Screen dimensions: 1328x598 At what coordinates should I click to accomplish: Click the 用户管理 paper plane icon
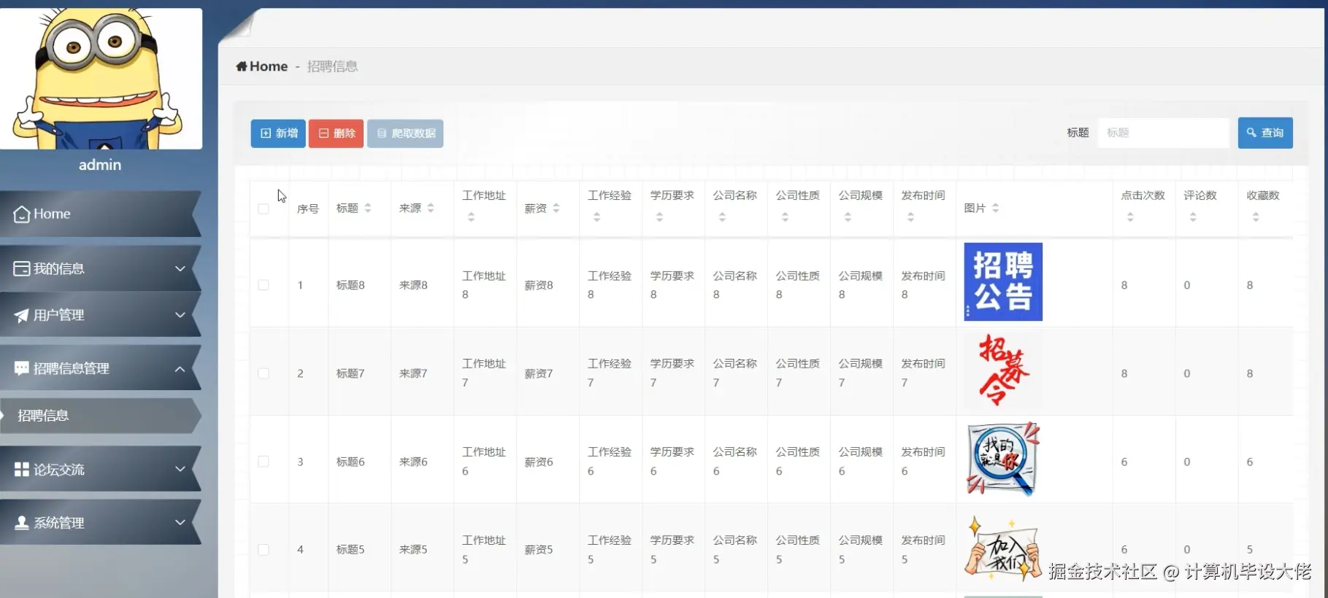pyautogui.click(x=22, y=315)
